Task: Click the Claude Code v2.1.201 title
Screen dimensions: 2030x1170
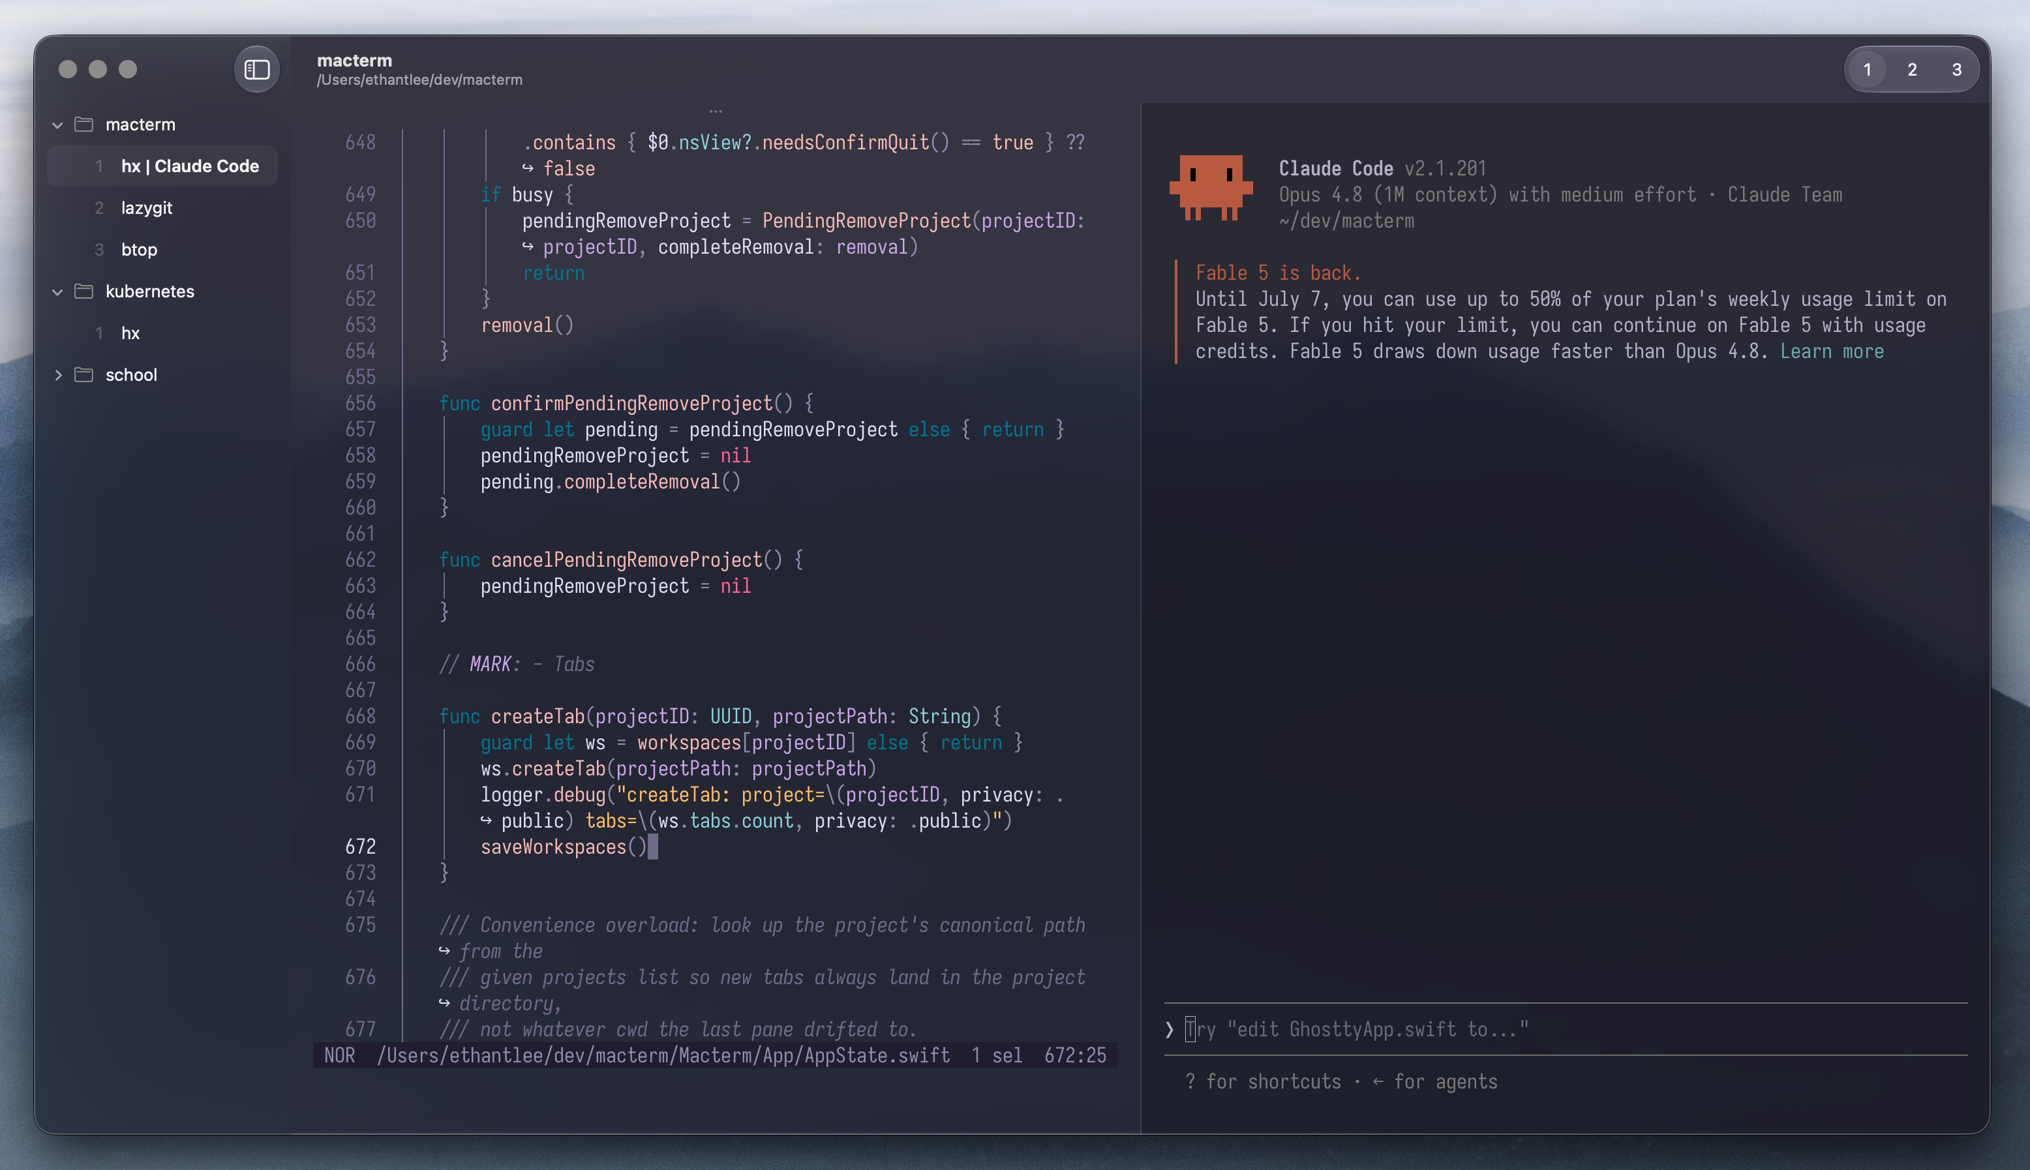Action: (1382, 169)
